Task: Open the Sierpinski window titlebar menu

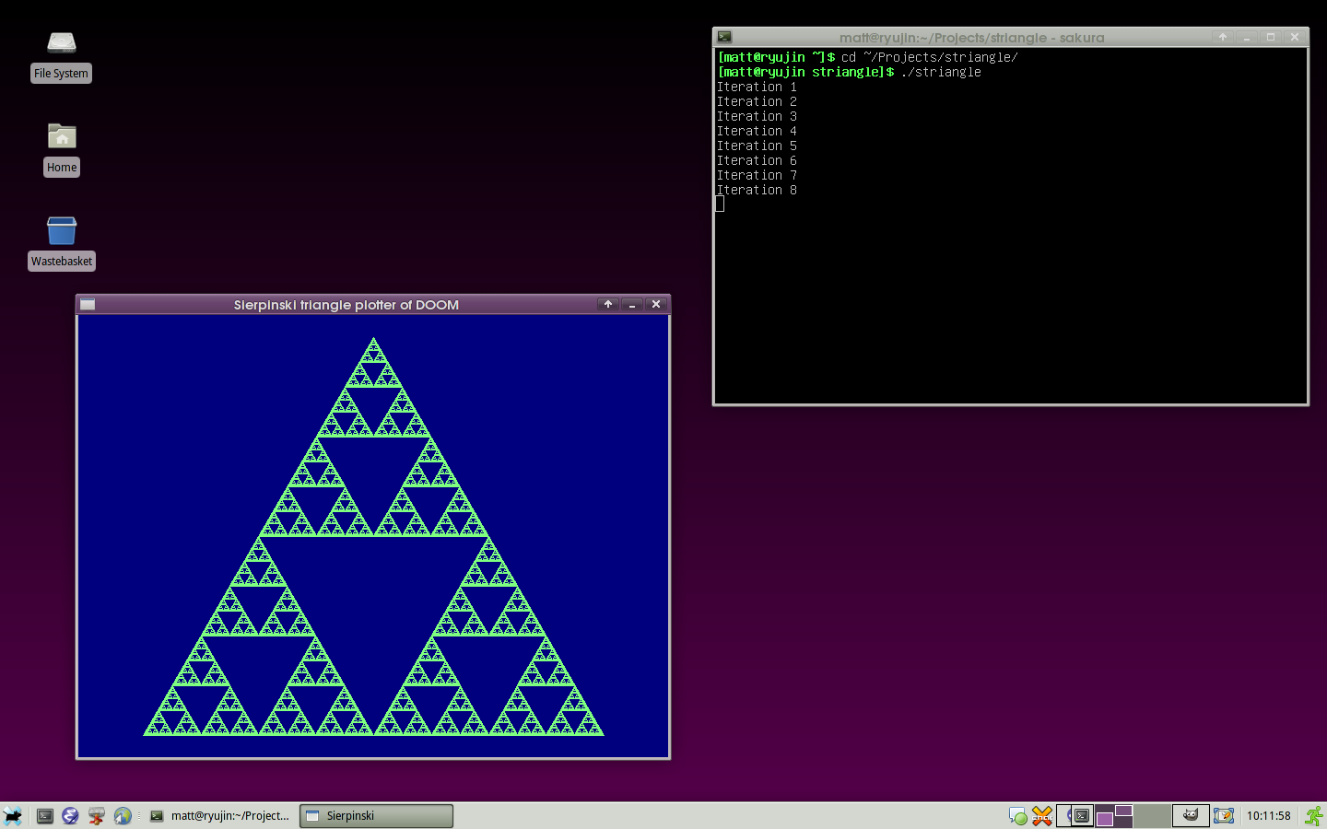Action: pos(87,304)
